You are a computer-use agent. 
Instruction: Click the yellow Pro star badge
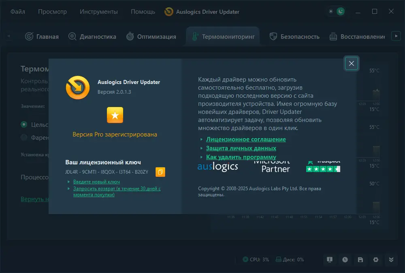(x=115, y=115)
